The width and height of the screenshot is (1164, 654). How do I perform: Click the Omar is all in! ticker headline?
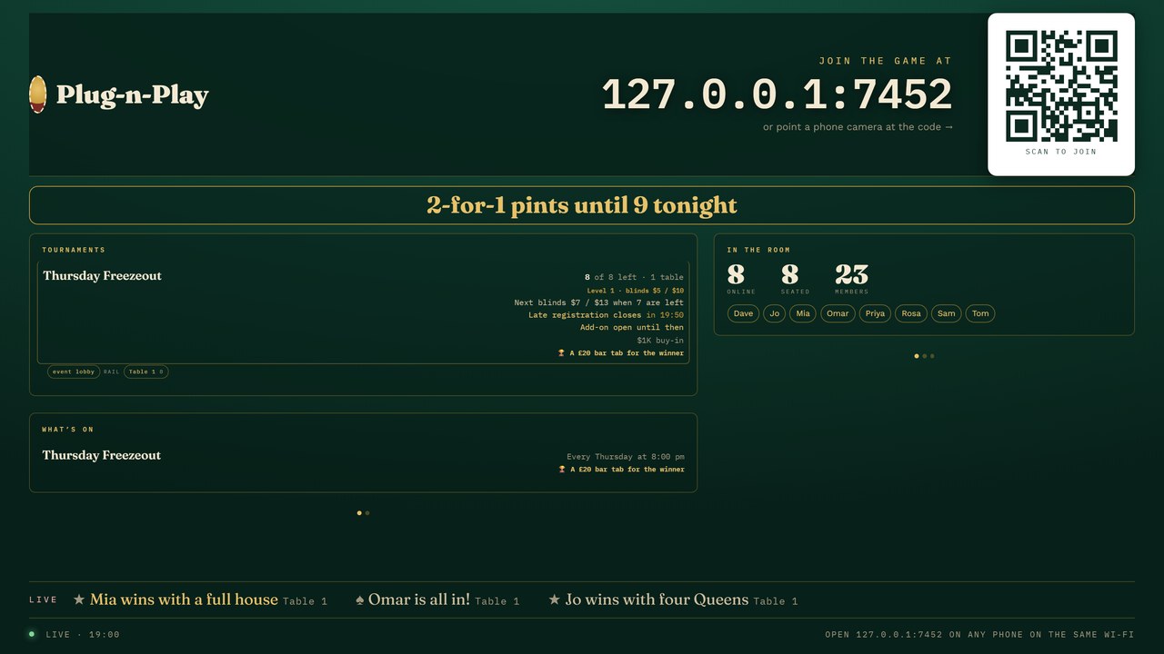click(419, 599)
